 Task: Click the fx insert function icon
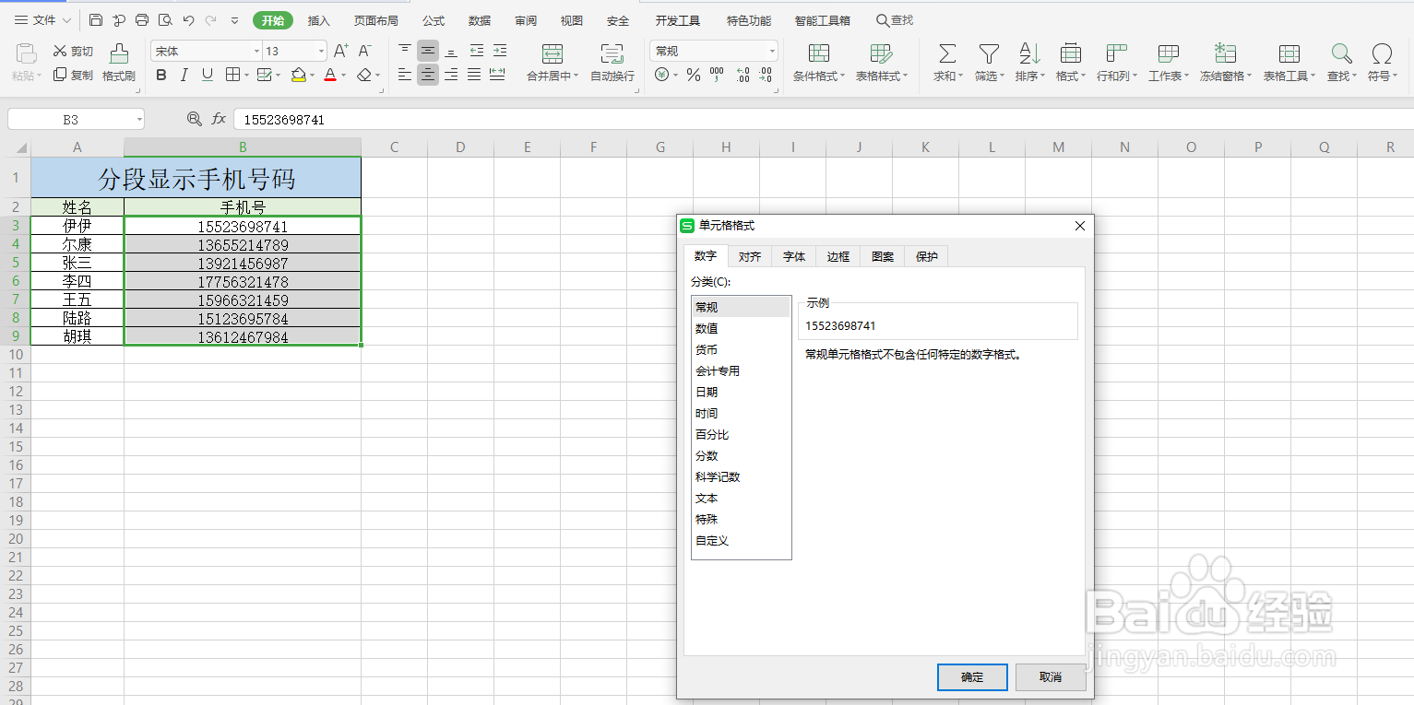219,119
